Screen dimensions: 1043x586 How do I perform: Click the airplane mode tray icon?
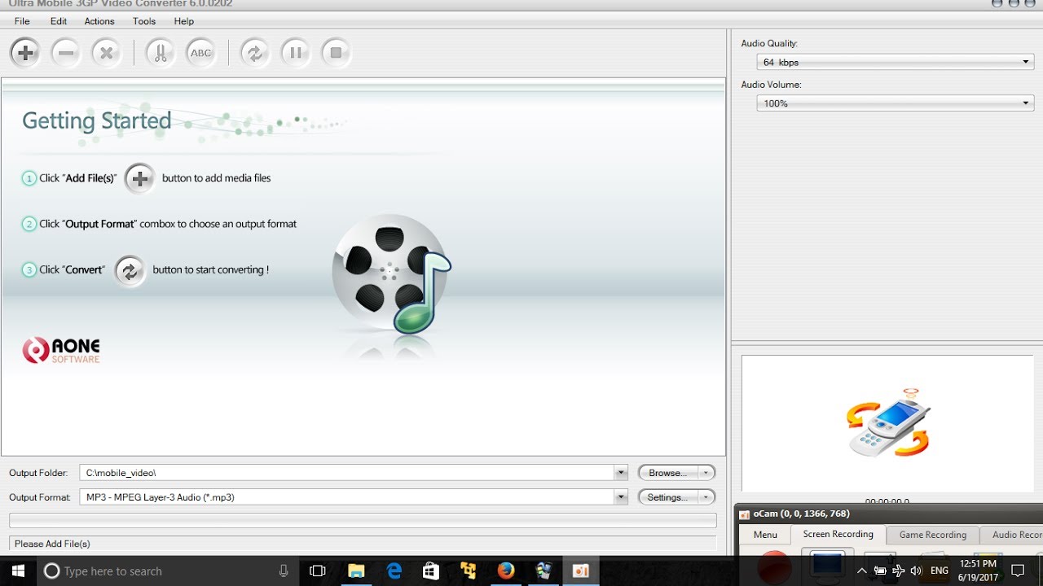tap(898, 571)
